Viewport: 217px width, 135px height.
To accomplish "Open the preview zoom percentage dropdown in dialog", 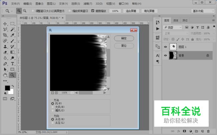I will click(72, 93).
